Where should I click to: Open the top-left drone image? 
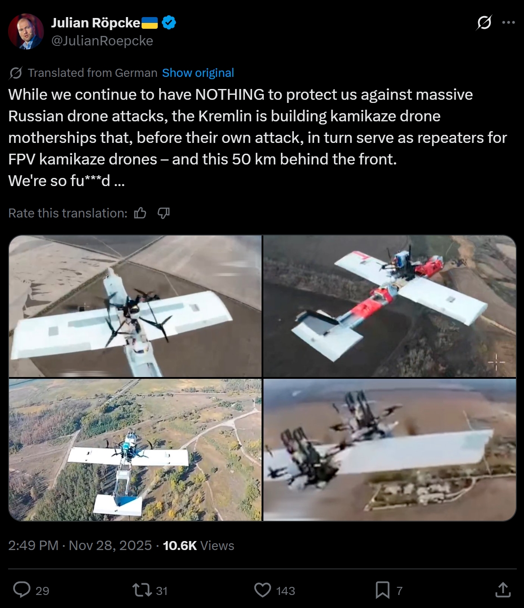[135, 306]
